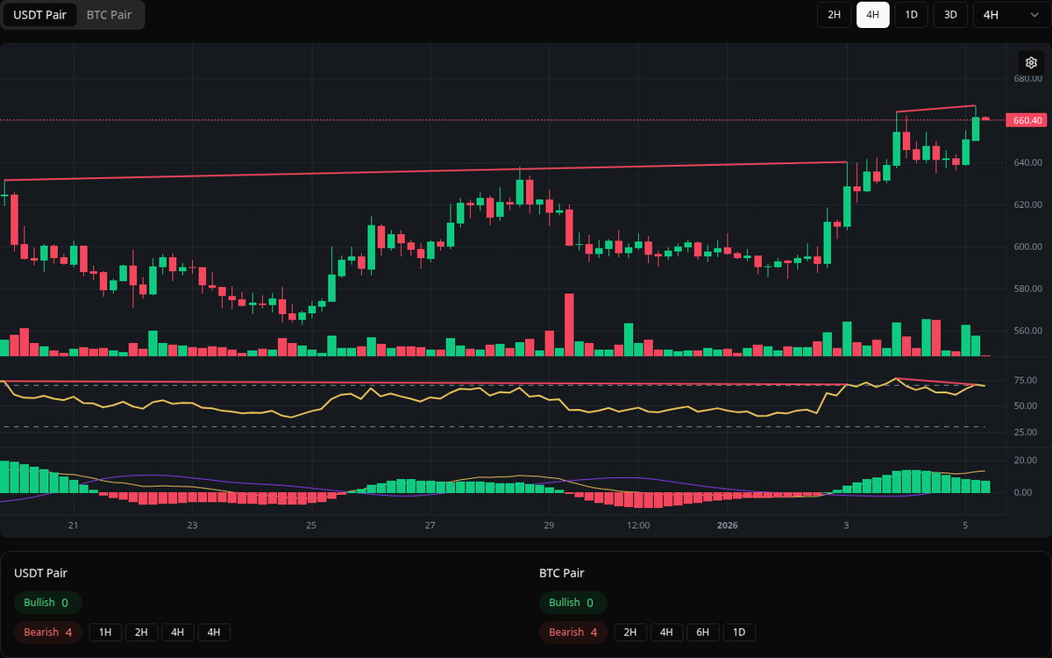This screenshot has width=1052, height=658.
Task: Select the 1H chip in USDT Pair bearish row
Action: pos(104,633)
